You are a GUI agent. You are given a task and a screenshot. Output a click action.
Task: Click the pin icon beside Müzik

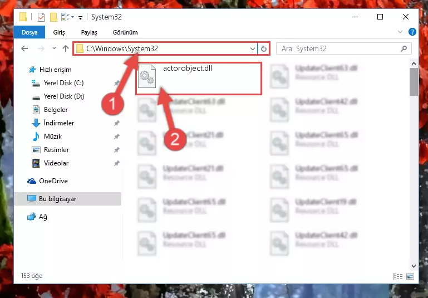pyautogui.click(x=117, y=136)
